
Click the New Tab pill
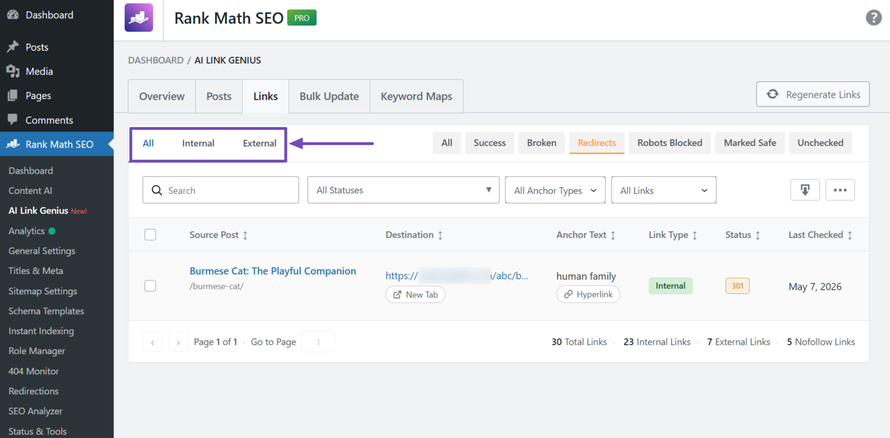(415, 295)
